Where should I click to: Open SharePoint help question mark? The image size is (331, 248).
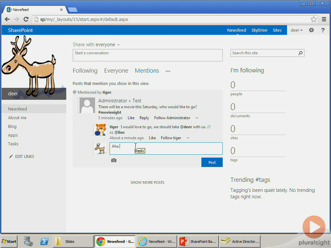pos(323,30)
